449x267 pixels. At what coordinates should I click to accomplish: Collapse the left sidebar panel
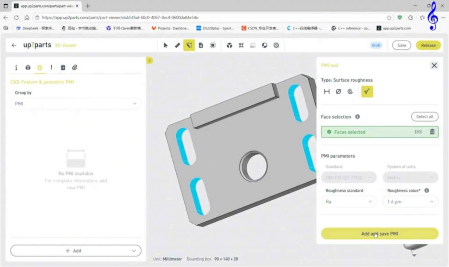[150, 61]
